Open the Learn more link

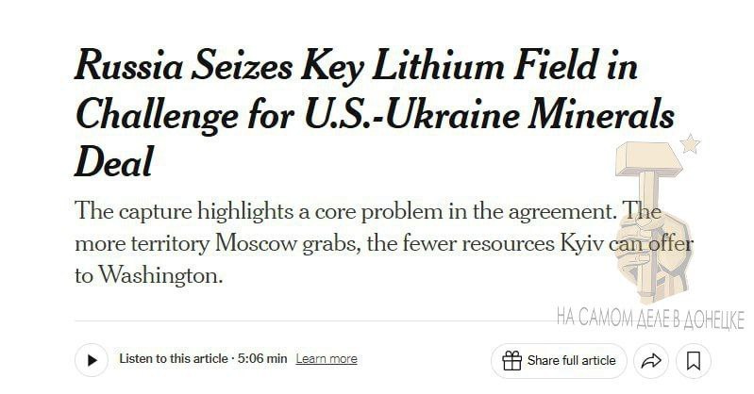click(327, 359)
